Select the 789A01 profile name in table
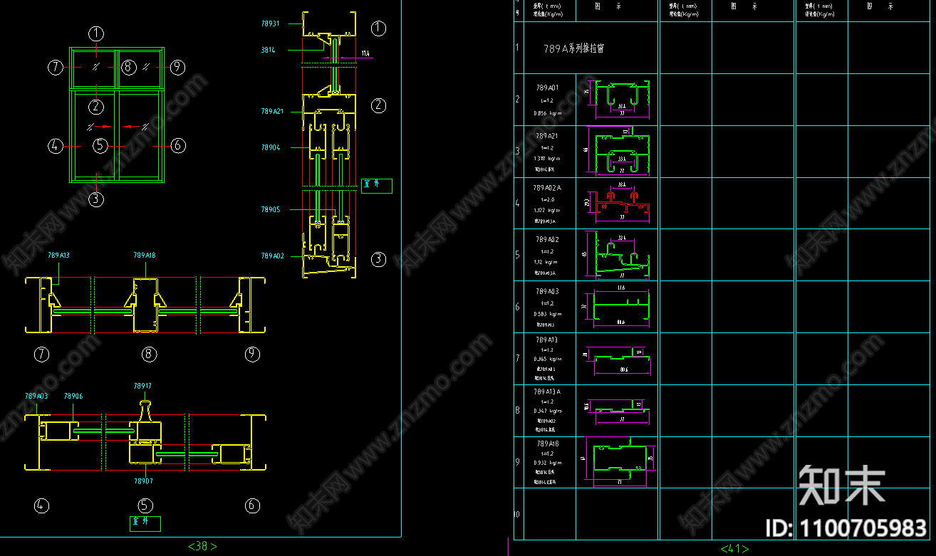The width and height of the screenshot is (936, 556). (547, 88)
